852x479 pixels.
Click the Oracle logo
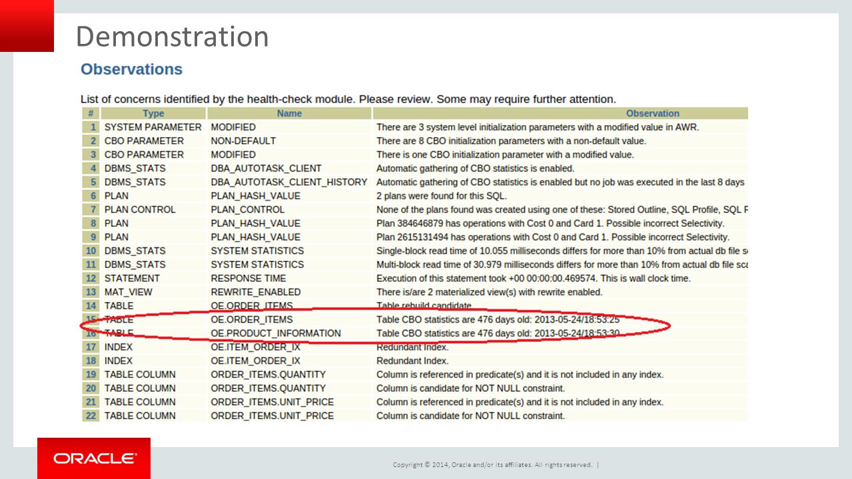[x=94, y=458]
